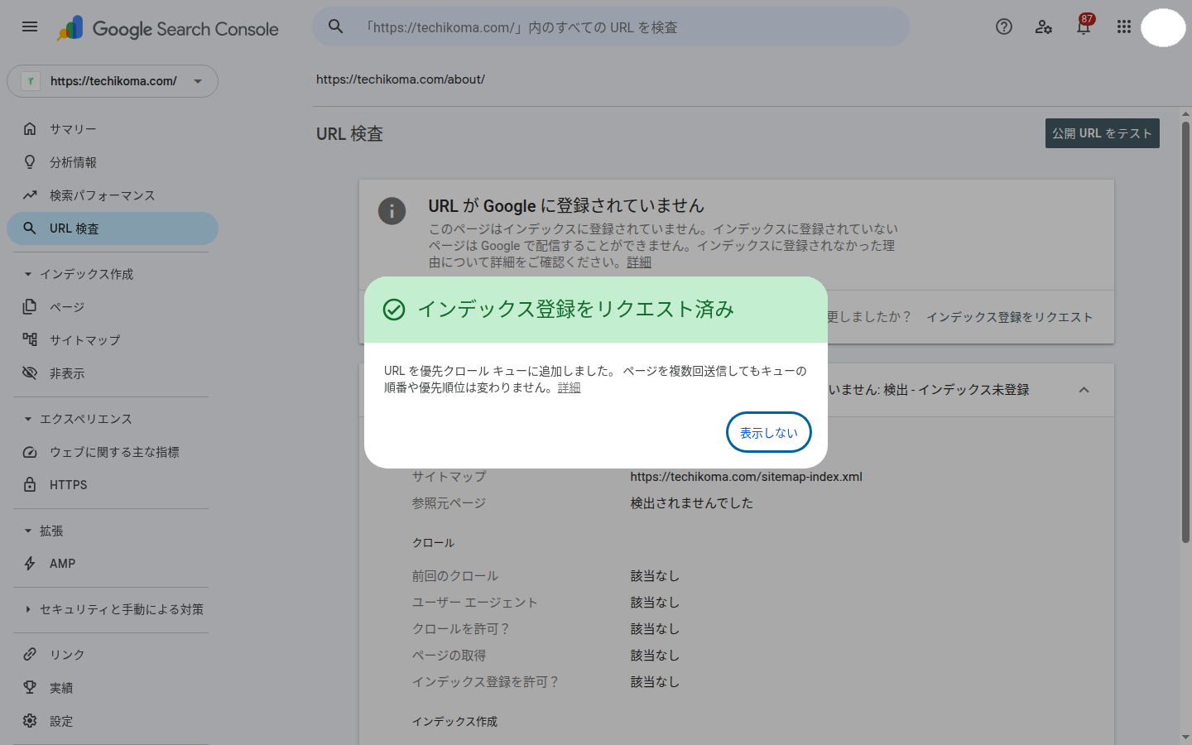Expand the セキュリティと手動による対策 section
This screenshot has height=745, width=1192.
coord(28,609)
